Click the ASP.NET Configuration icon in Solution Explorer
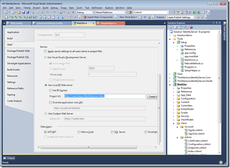The image size is (230, 168). pos(191,27)
